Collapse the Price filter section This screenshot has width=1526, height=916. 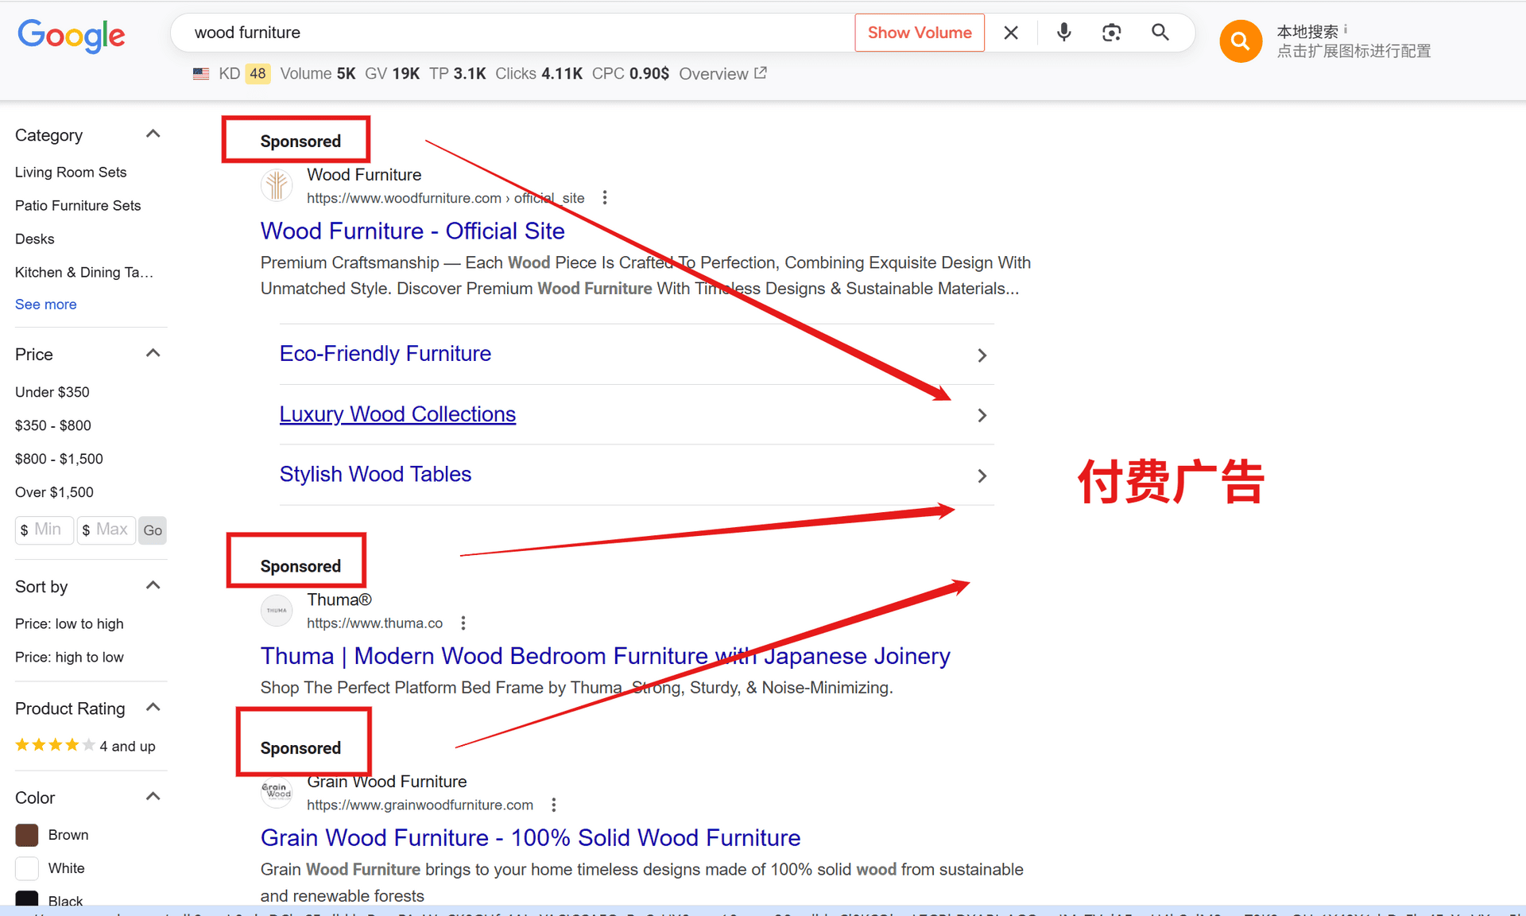point(153,353)
